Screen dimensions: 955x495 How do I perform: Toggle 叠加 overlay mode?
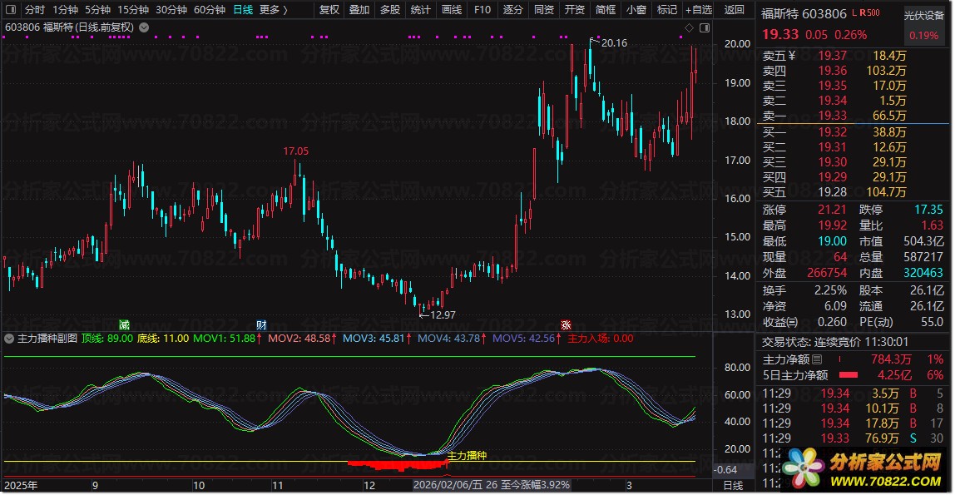(x=359, y=10)
